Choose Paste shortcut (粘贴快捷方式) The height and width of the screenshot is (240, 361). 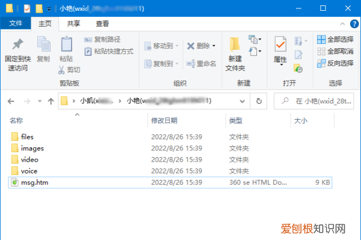109,51
